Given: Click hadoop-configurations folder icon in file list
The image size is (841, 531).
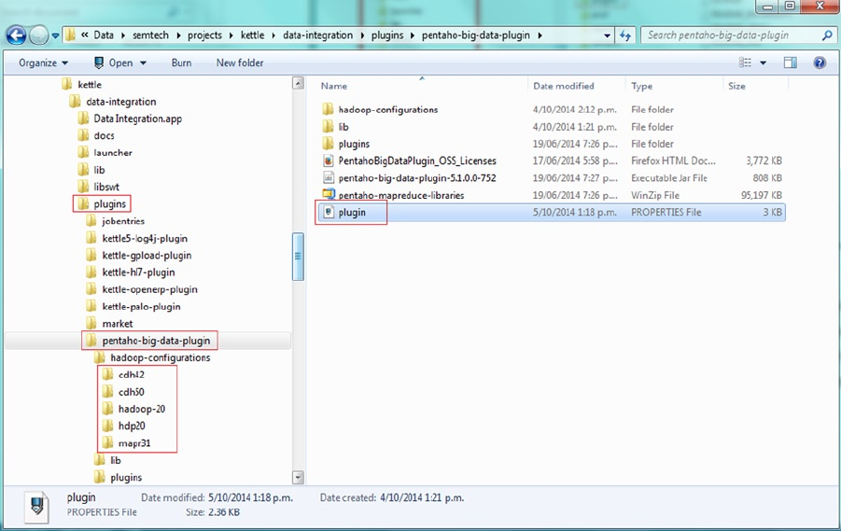Looking at the screenshot, I should point(329,109).
